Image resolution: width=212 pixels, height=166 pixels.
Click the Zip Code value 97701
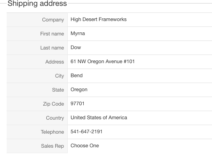[x=77, y=104]
